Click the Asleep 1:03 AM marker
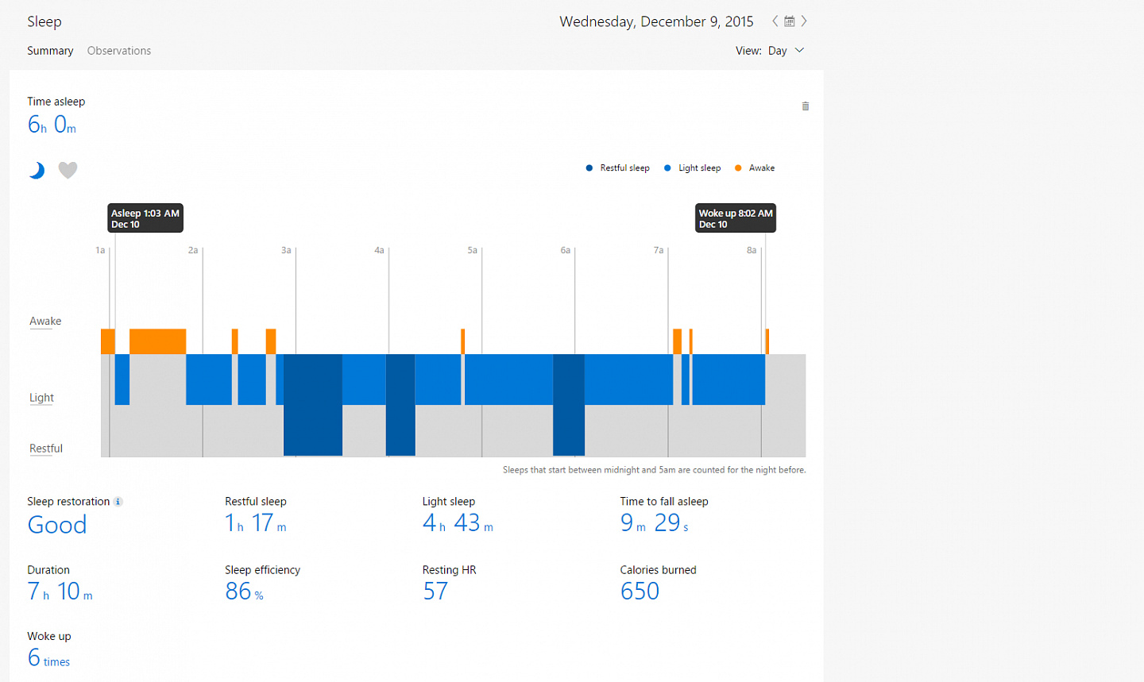Viewport: 1144px width, 682px height. 145,218
